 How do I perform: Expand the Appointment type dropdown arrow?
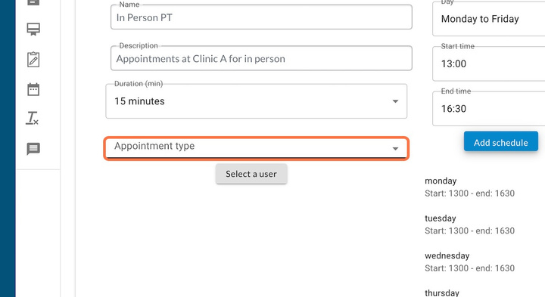point(395,148)
